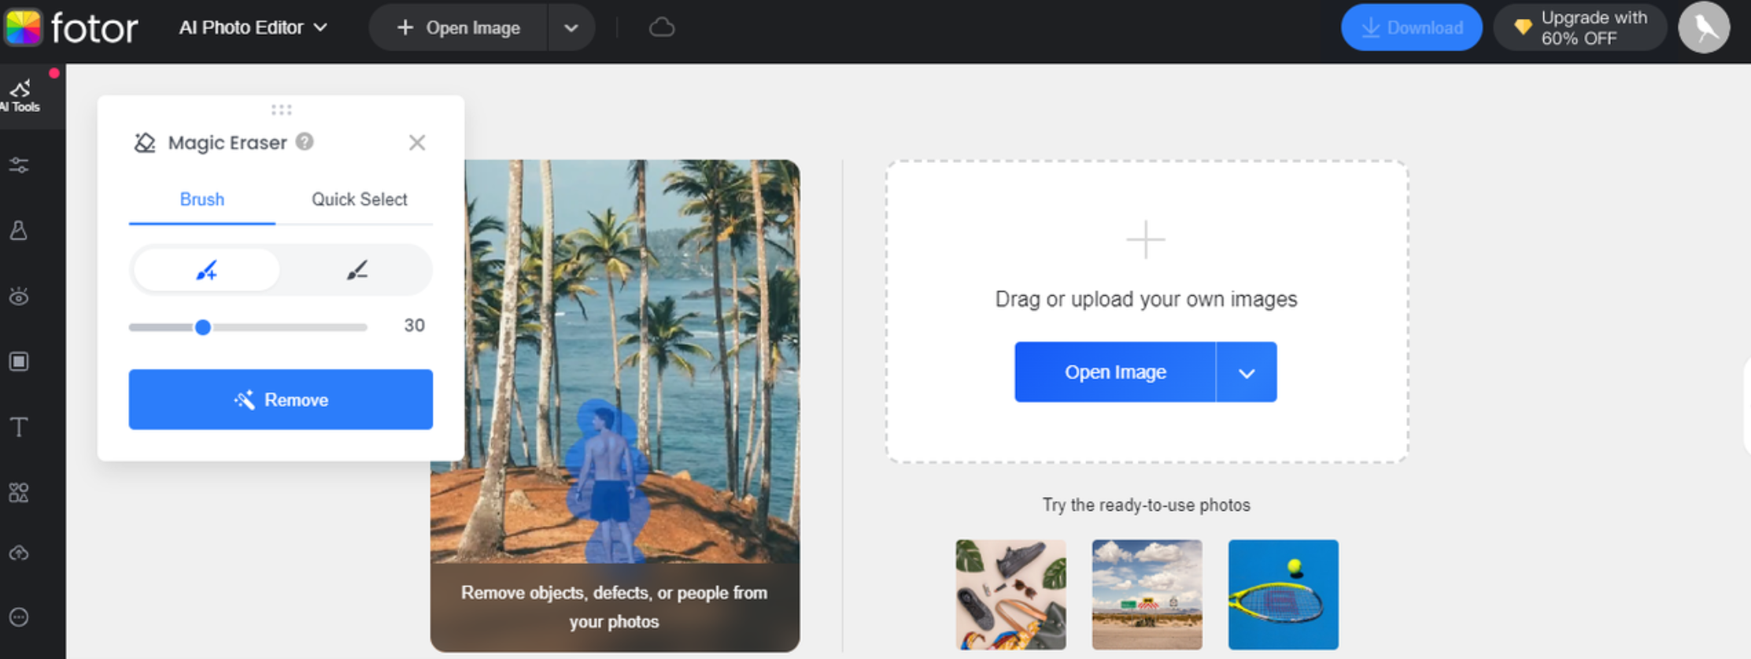Screen dimensions: 1751x659
Task: Select the desert road sample photo
Action: coord(1147,594)
